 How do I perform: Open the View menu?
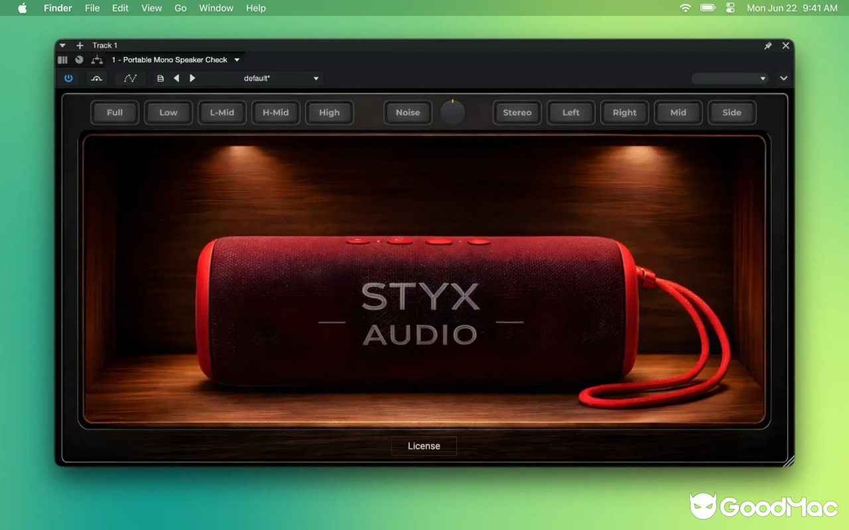click(152, 8)
